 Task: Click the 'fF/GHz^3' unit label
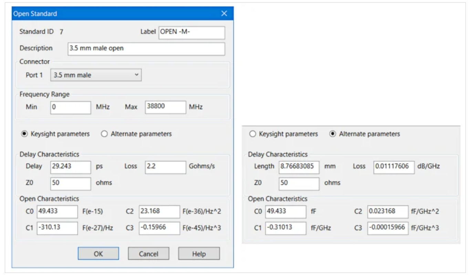426,228
